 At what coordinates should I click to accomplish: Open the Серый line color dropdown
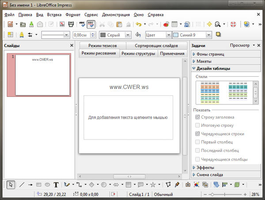(128, 35)
